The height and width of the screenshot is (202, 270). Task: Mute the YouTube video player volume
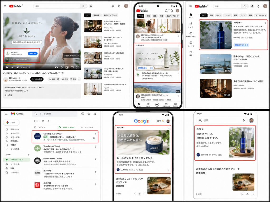click(x=18, y=67)
